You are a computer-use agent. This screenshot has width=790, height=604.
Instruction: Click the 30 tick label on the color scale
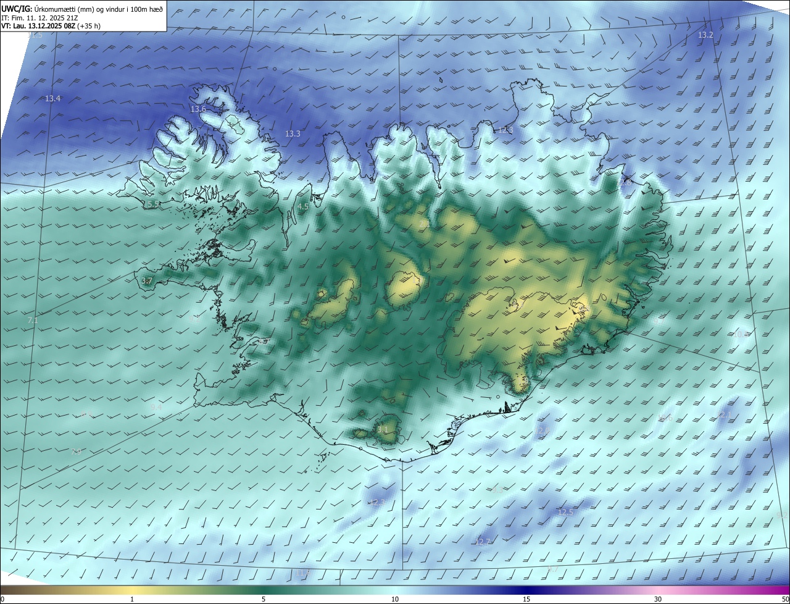pyautogui.click(x=658, y=599)
